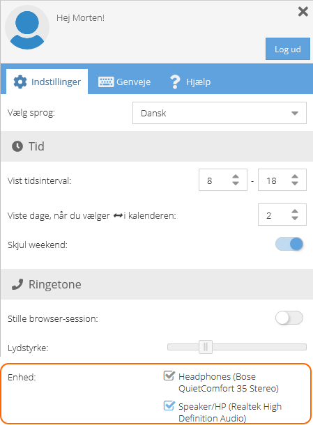
Task: Switch to the Genveje tab
Action: point(125,82)
